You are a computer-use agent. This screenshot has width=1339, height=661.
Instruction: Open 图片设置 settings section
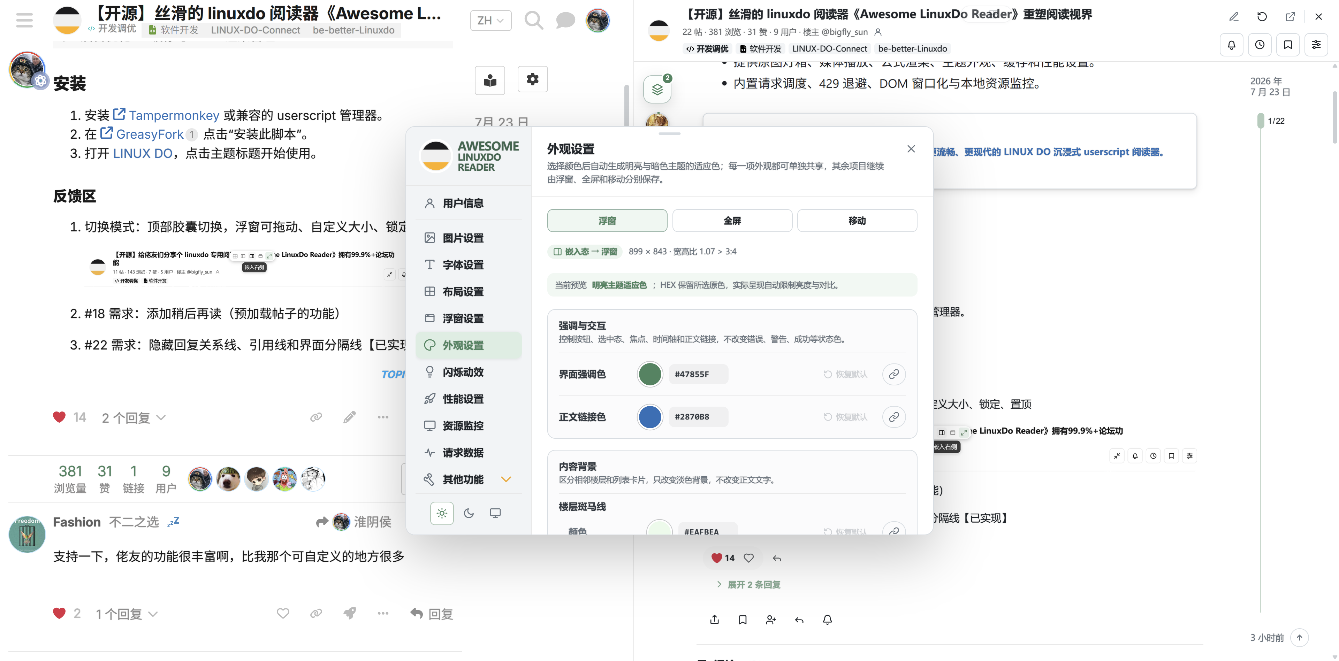click(468, 238)
